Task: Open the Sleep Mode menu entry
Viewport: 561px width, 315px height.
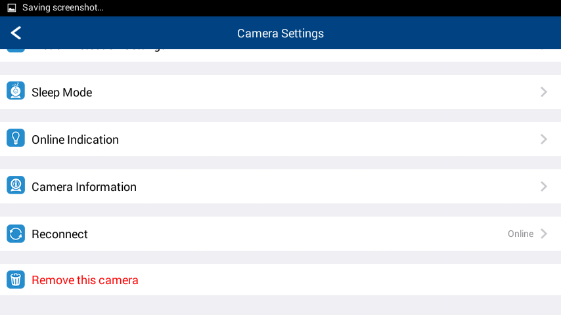Action: tap(280, 92)
